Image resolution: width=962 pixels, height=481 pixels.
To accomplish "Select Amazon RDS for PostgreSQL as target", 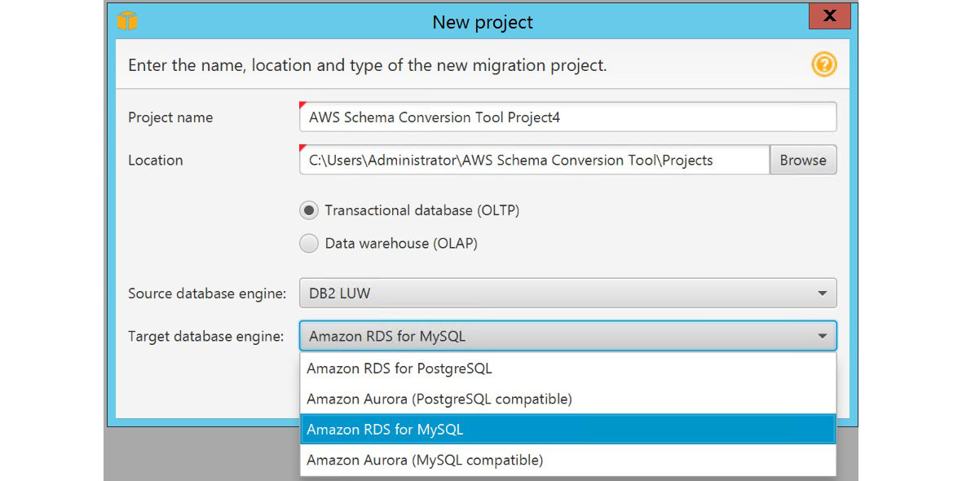I will pos(399,368).
